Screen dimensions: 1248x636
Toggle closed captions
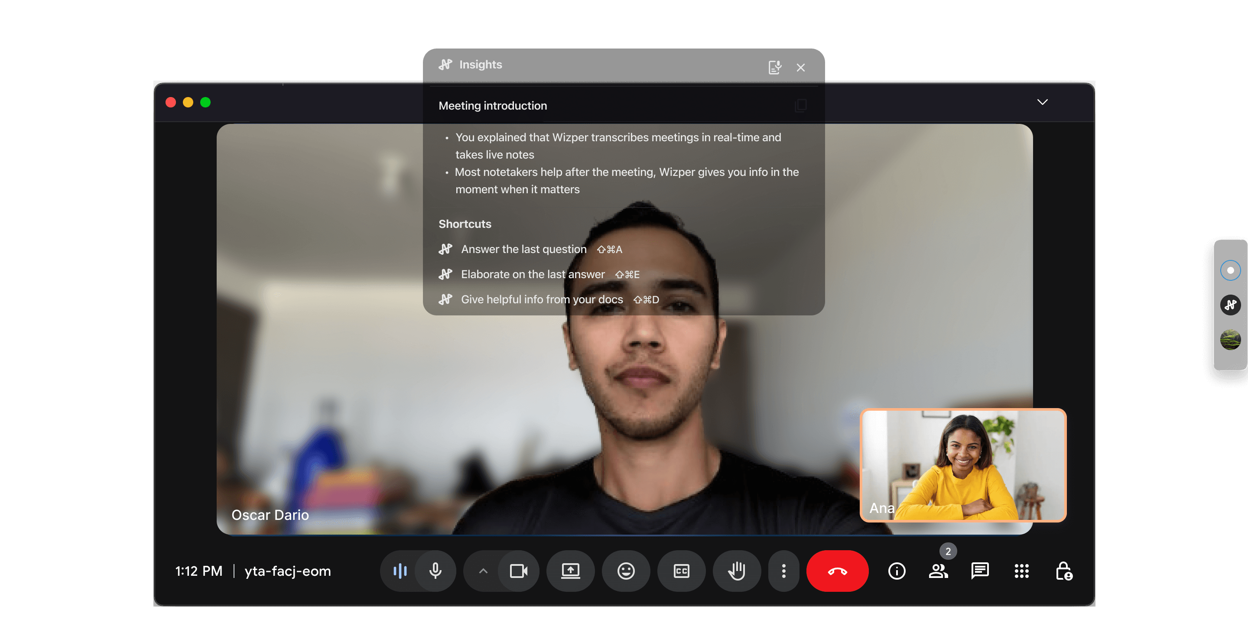point(681,571)
